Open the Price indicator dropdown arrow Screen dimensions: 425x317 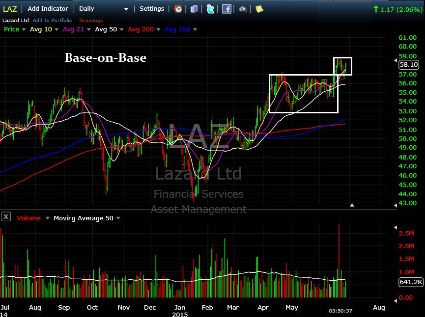pyautogui.click(x=24, y=29)
